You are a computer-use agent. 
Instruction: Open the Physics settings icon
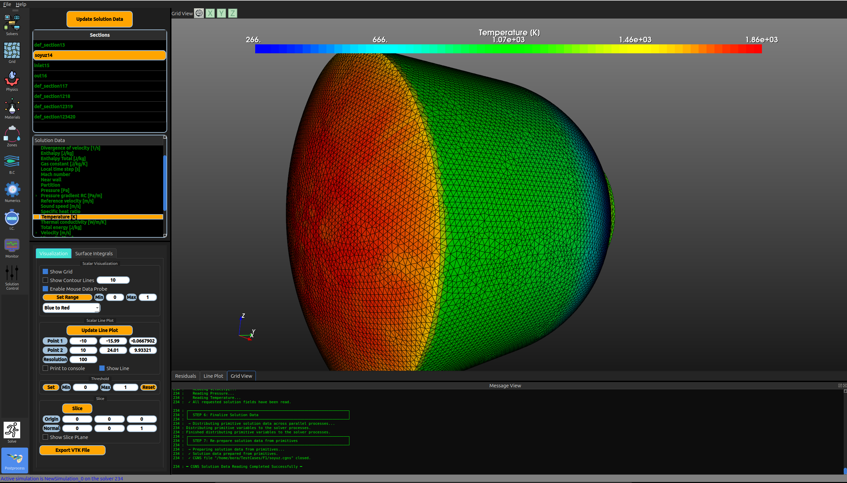coord(12,78)
